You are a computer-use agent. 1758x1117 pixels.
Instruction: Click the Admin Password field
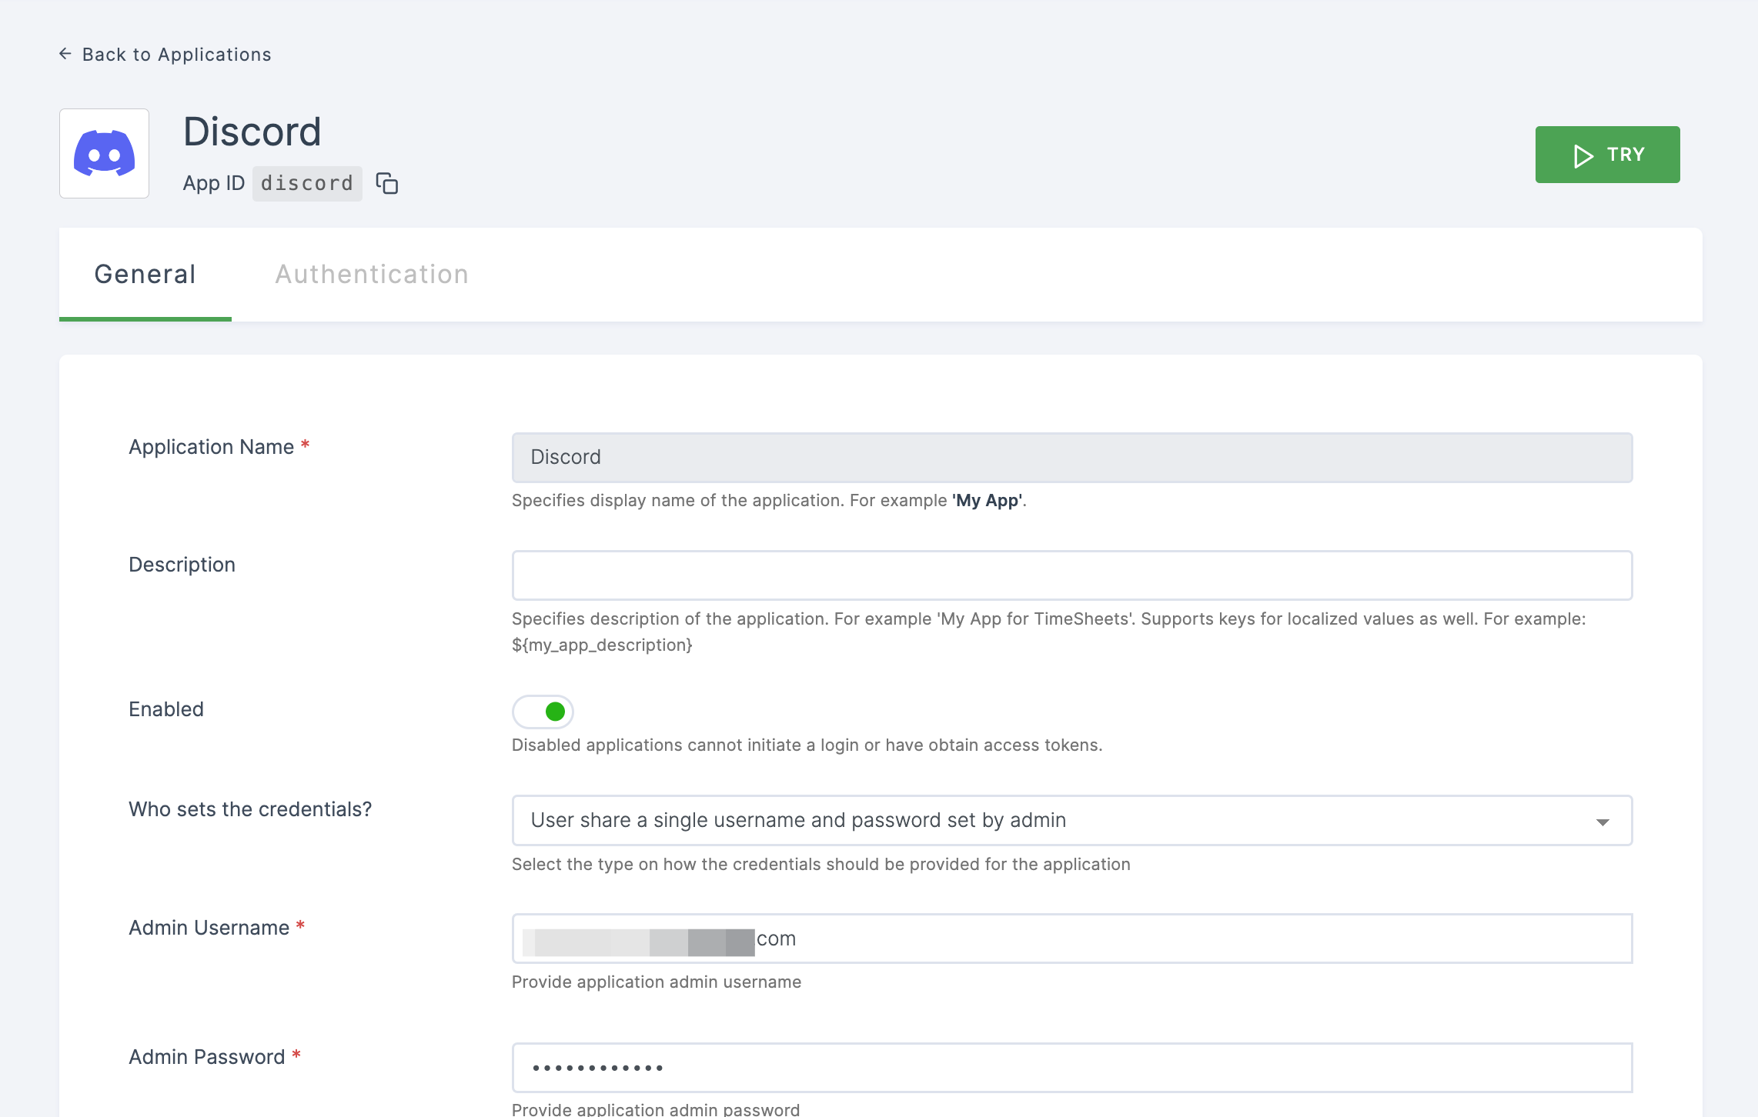[1072, 1068]
